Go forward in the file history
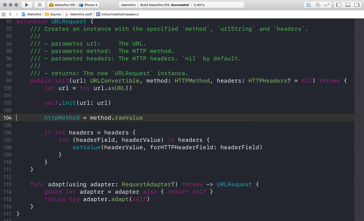Viewport: 364px width, 221px height. pos(16,14)
